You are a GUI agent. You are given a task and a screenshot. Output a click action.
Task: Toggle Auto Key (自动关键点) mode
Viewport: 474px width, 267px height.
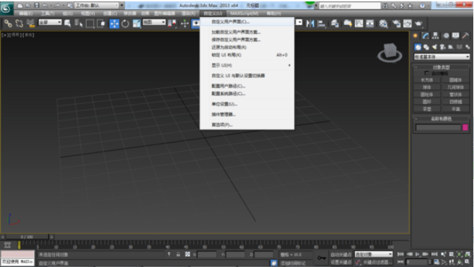[341, 254]
